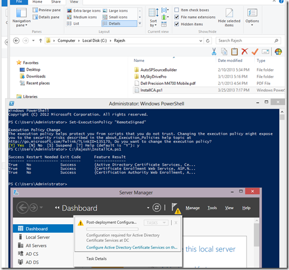Switch to Small icons layout
This screenshot has height=270, width=289.
pyautogui.click(x=115, y=17)
